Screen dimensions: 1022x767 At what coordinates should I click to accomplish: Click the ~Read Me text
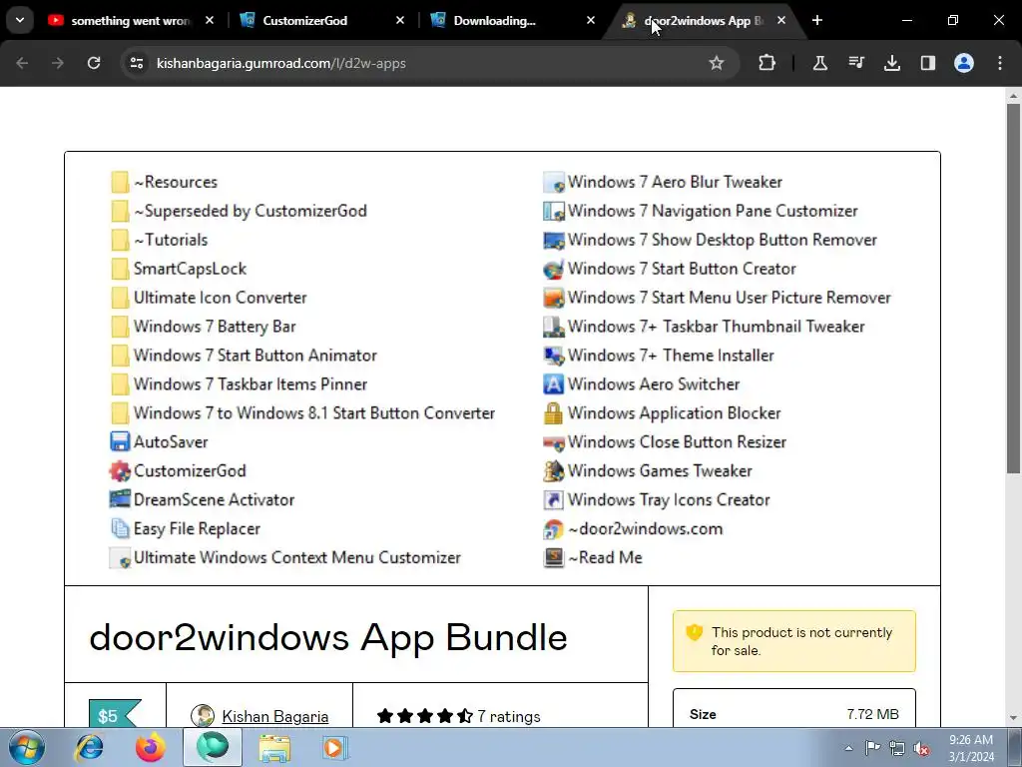tap(606, 557)
